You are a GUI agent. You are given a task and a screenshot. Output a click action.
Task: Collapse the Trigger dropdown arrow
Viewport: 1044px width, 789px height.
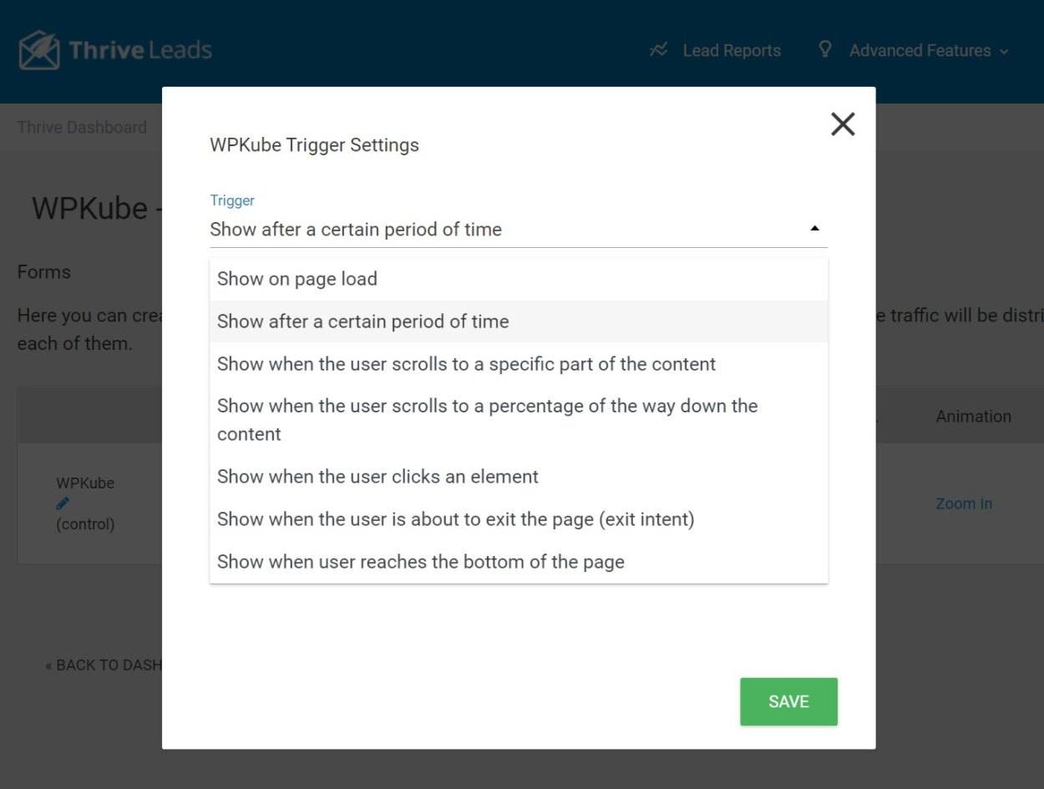click(x=815, y=229)
